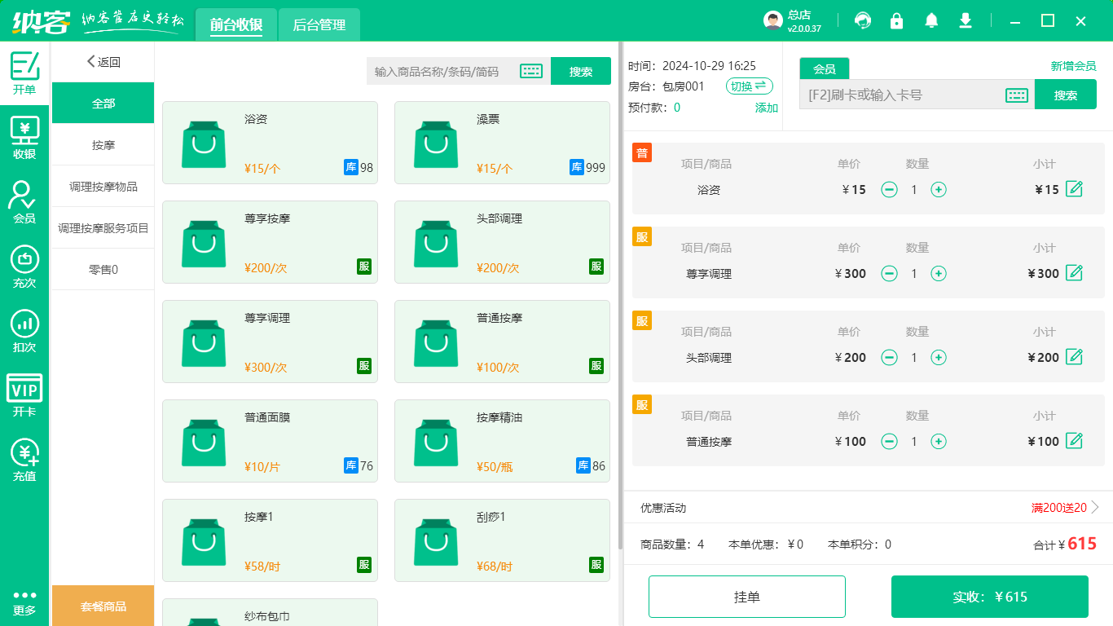Open the on-screen keyboard icon in product search

tap(530, 71)
